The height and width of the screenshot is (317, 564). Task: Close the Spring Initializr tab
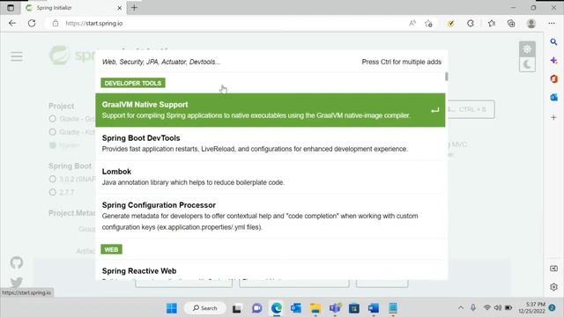click(120, 8)
